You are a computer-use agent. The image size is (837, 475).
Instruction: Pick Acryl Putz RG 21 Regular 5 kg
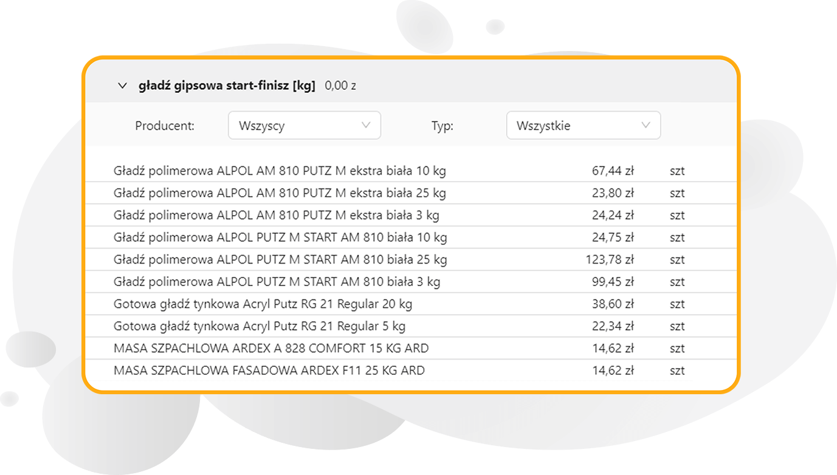click(259, 326)
